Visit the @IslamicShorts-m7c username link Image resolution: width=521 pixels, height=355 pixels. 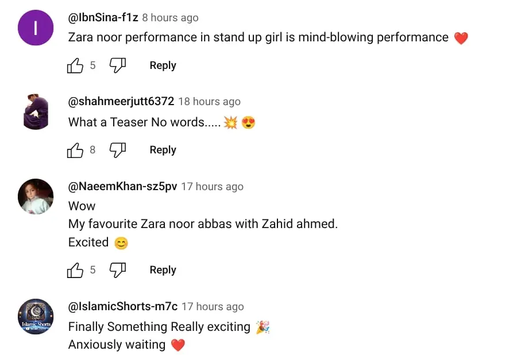coord(123,307)
